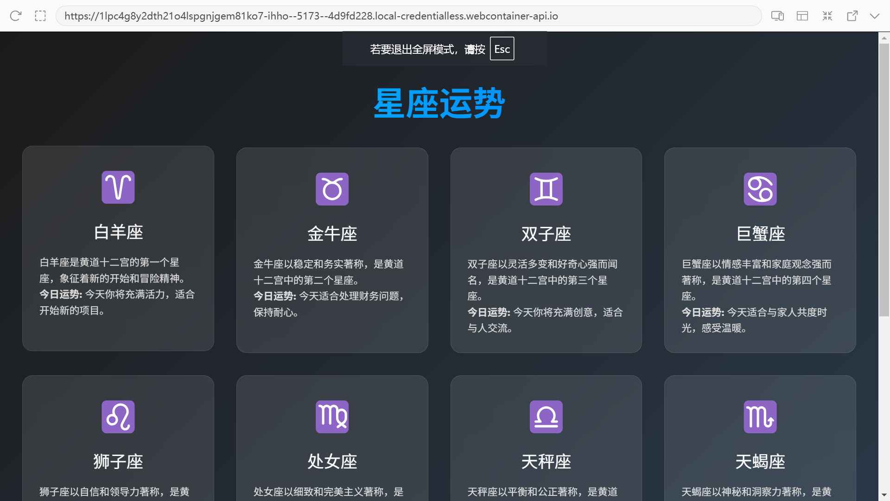This screenshot has height=501, width=890.
Task: Expand the chevron dropdown in the toolbar
Action: click(x=875, y=16)
